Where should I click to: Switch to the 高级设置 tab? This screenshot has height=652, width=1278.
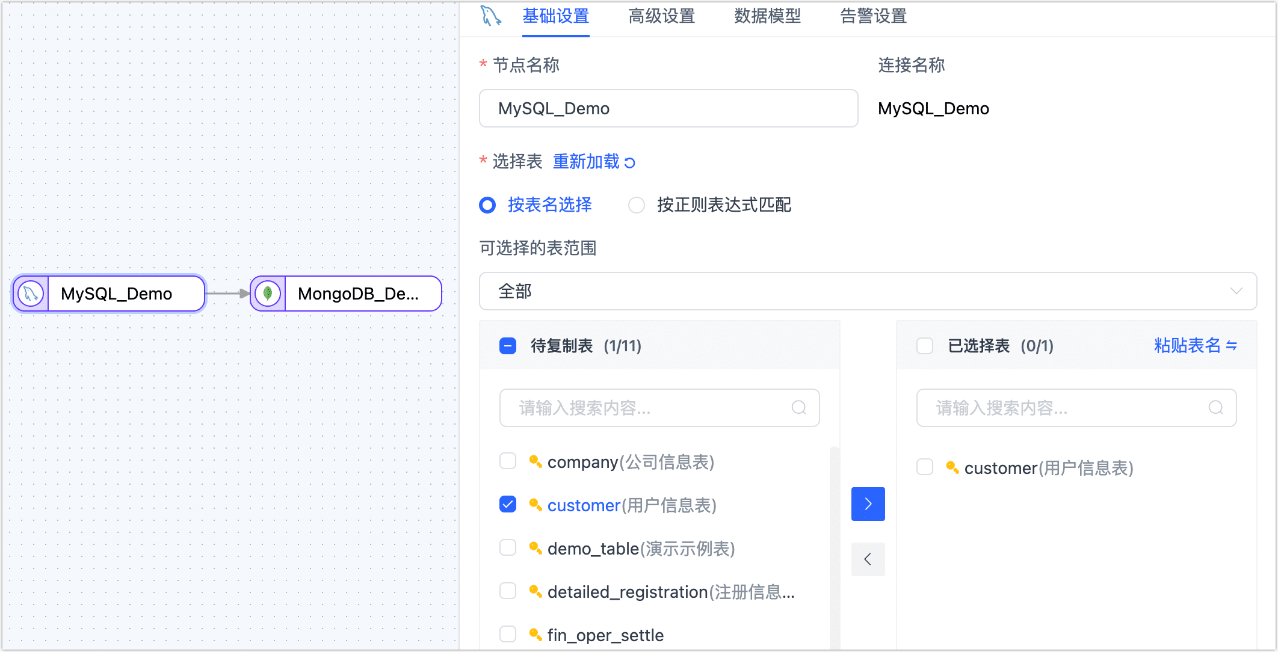tap(662, 16)
